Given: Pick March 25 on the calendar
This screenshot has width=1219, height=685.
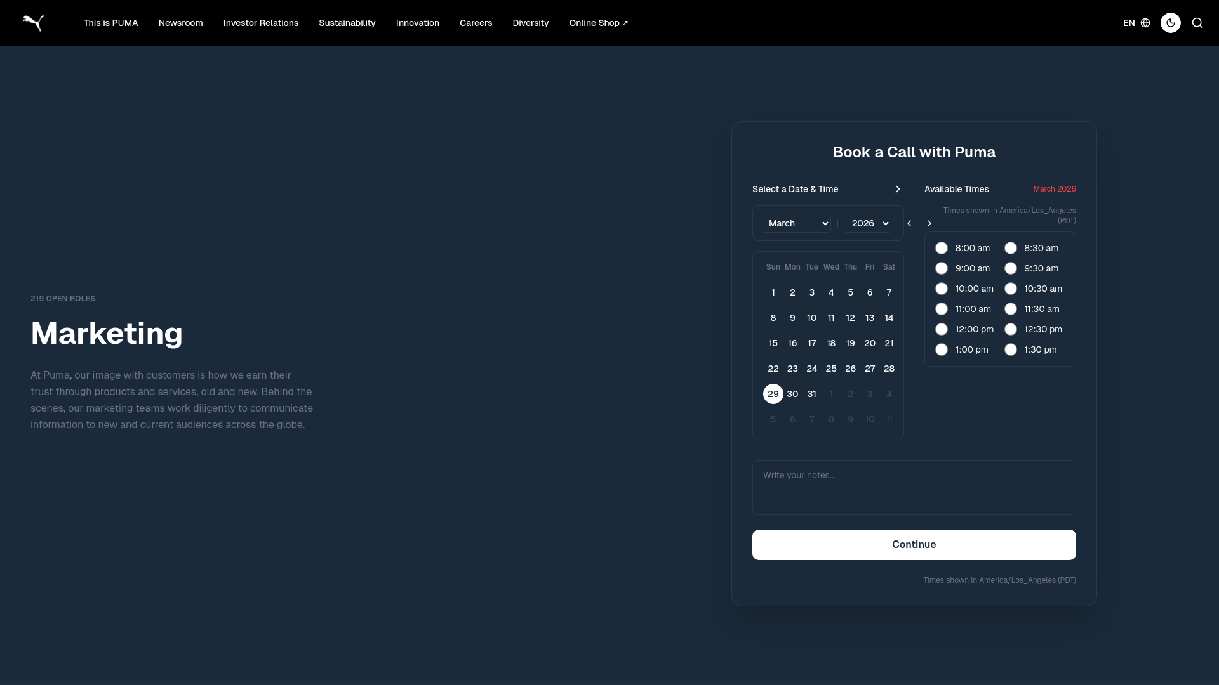Looking at the screenshot, I should pyautogui.click(x=831, y=369).
